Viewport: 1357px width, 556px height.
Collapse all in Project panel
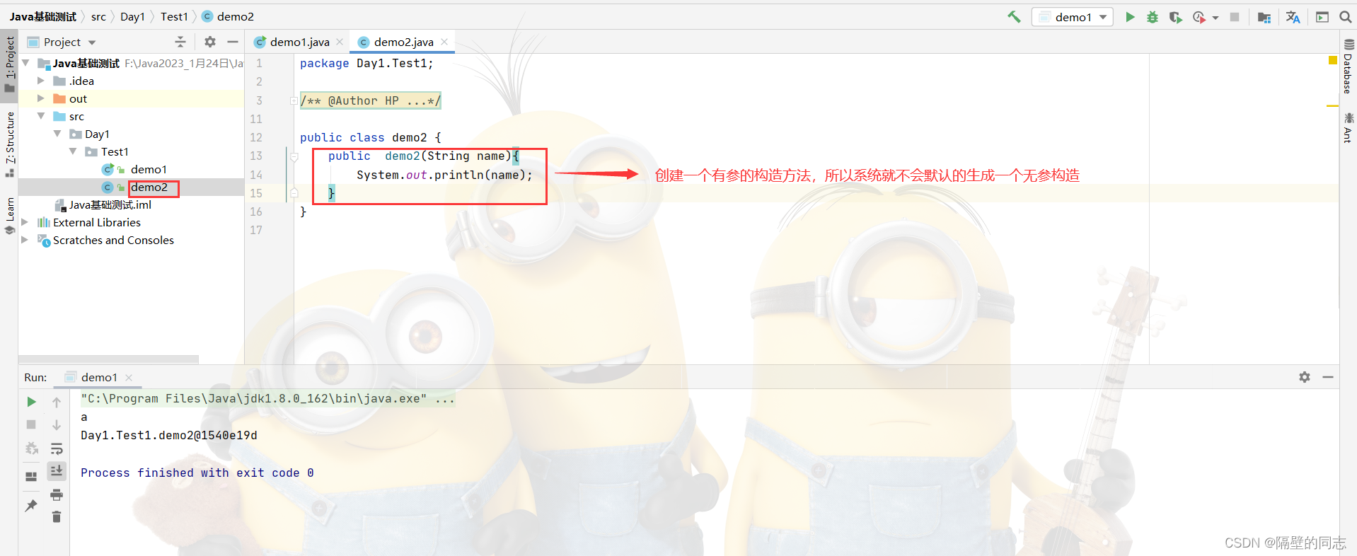coord(180,42)
